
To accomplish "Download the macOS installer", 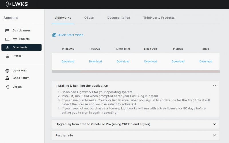I will [96, 62].
